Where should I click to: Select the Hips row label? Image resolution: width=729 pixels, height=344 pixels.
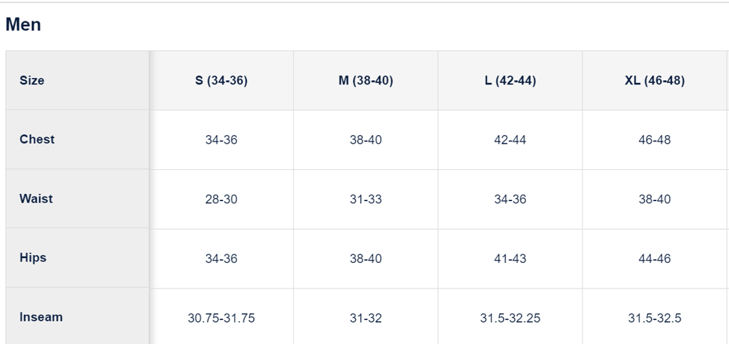click(33, 258)
